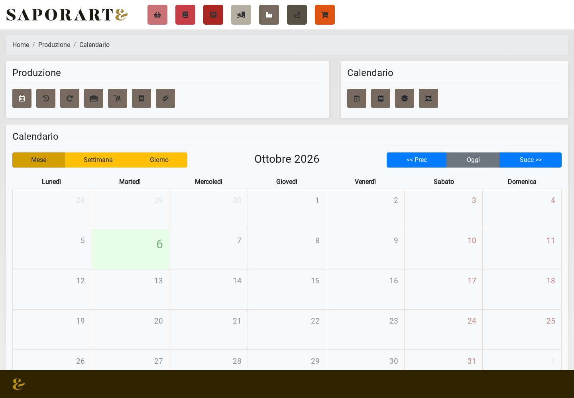This screenshot has height=398, width=574.
Task: Select Wednesday day 14 cell
Action: coord(208,289)
